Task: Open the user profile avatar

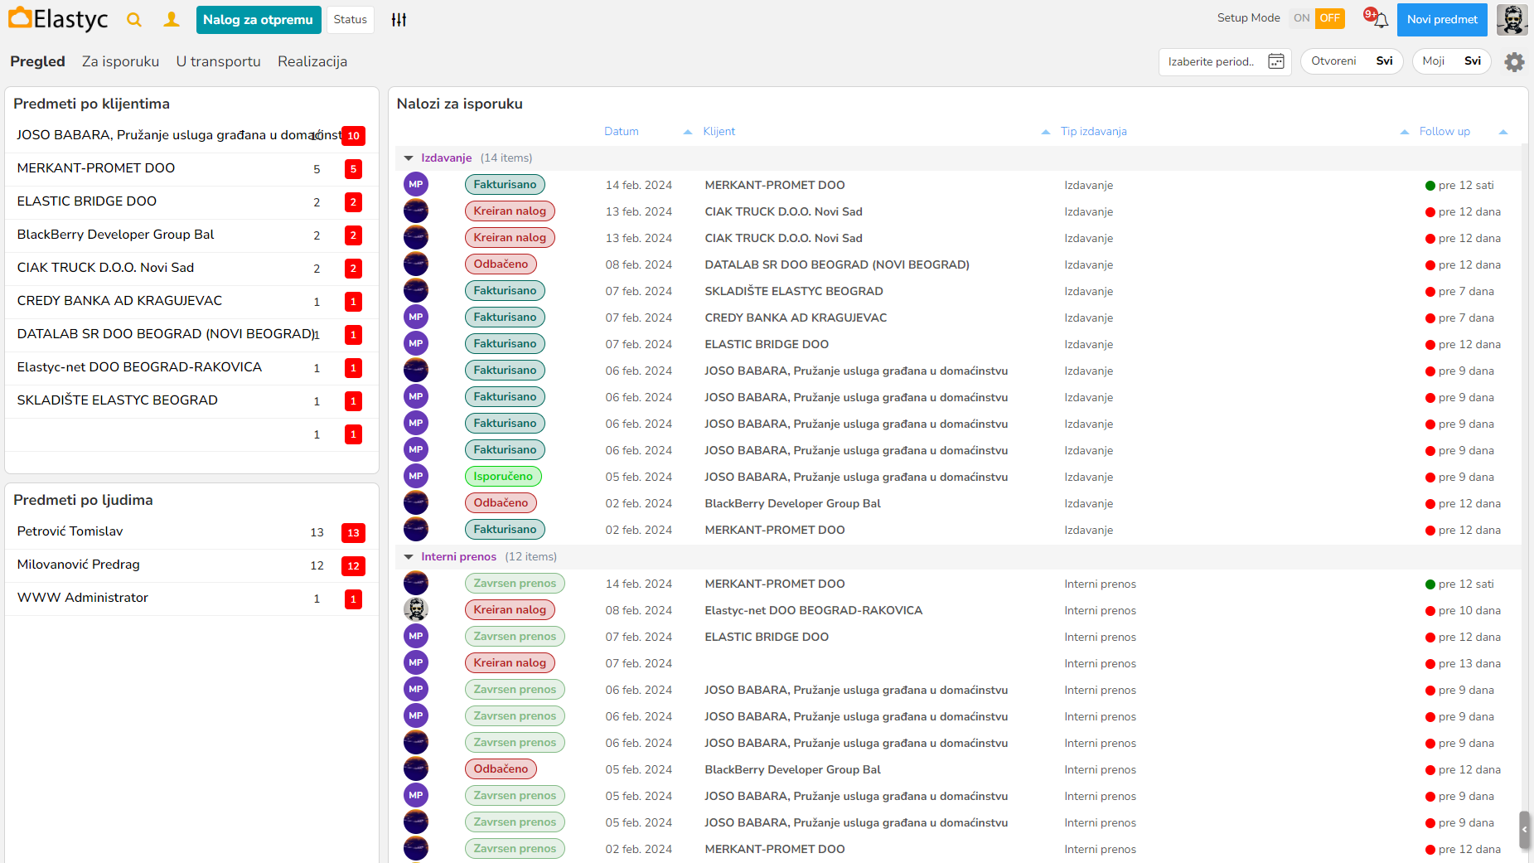Action: coord(1512,19)
